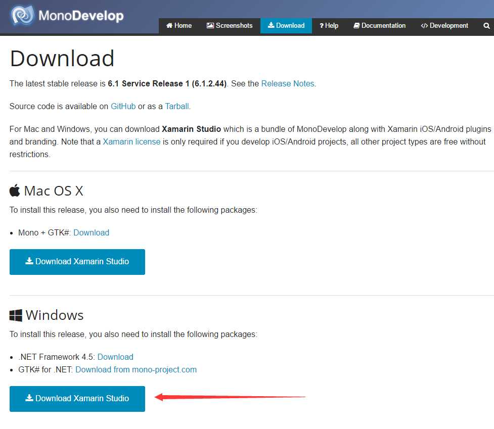Screen dimensions: 494x429
Task: Follow the GitHub source code link
Action: coord(123,107)
